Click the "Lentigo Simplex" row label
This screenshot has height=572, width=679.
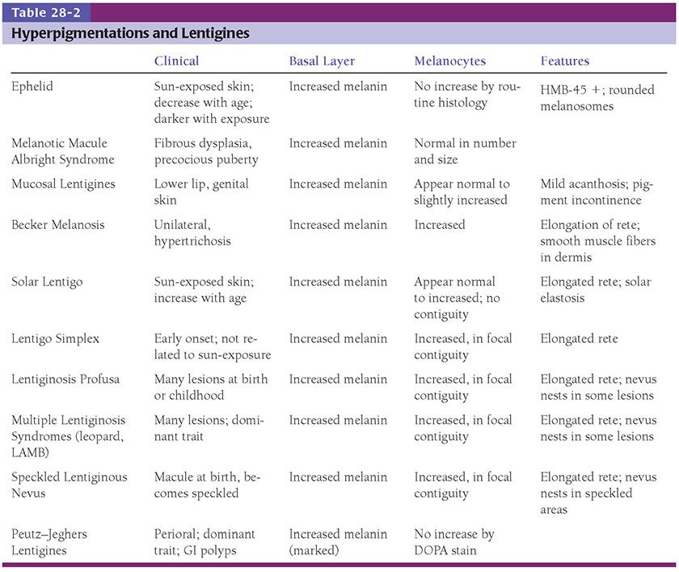coord(54,338)
